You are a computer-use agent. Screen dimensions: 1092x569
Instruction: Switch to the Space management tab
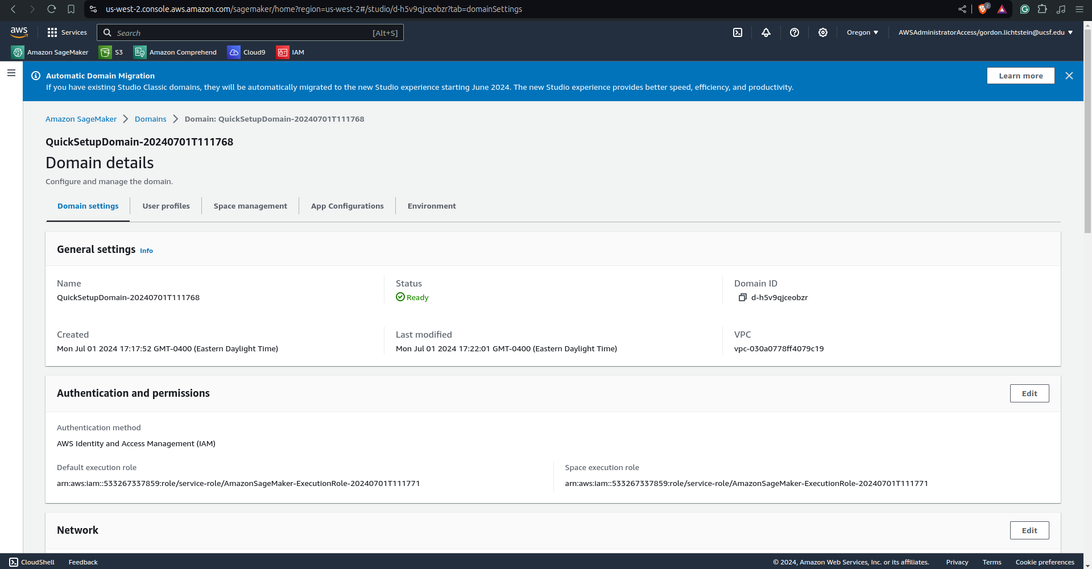(250, 206)
